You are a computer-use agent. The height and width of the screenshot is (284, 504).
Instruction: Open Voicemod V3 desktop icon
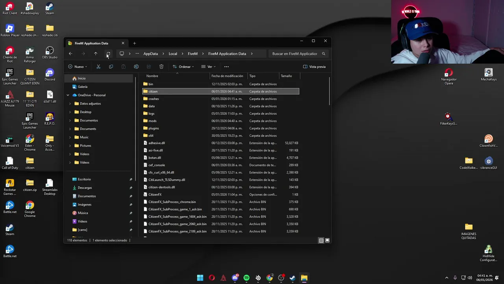pyautogui.click(x=10, y=141)
